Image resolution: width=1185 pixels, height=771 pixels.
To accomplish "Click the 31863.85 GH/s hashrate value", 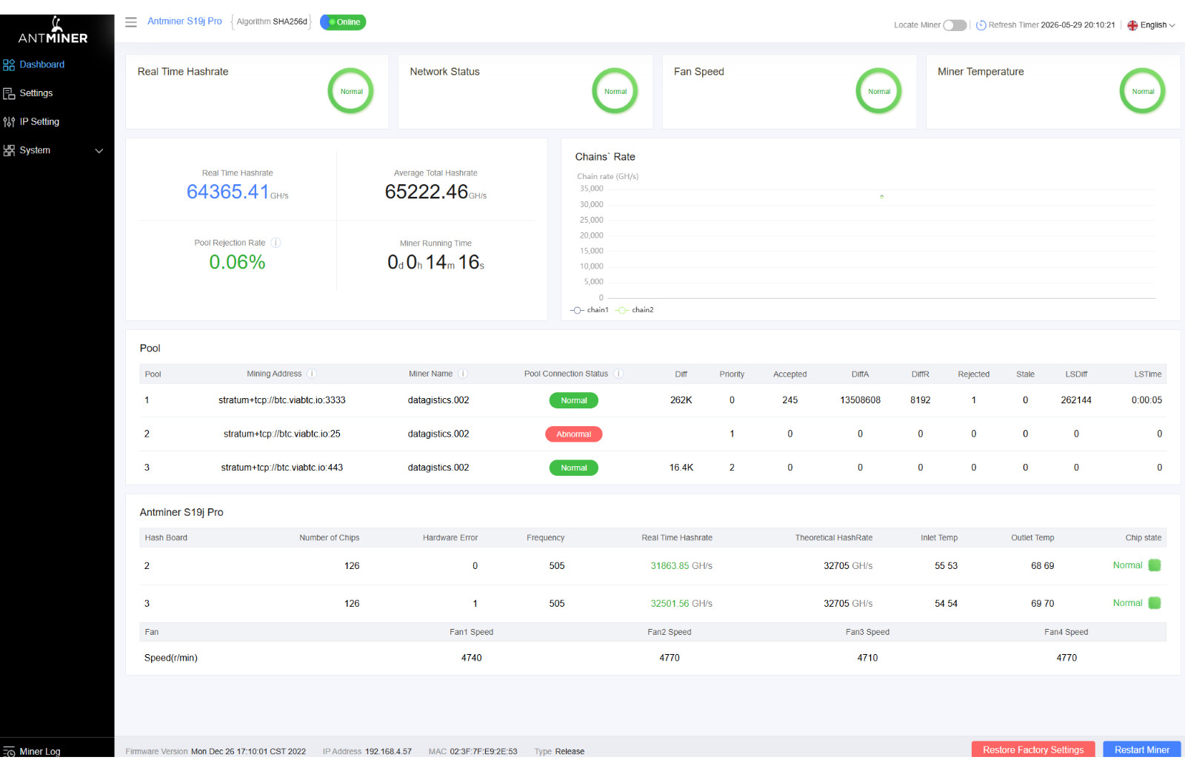I will (x=681, y=566).
